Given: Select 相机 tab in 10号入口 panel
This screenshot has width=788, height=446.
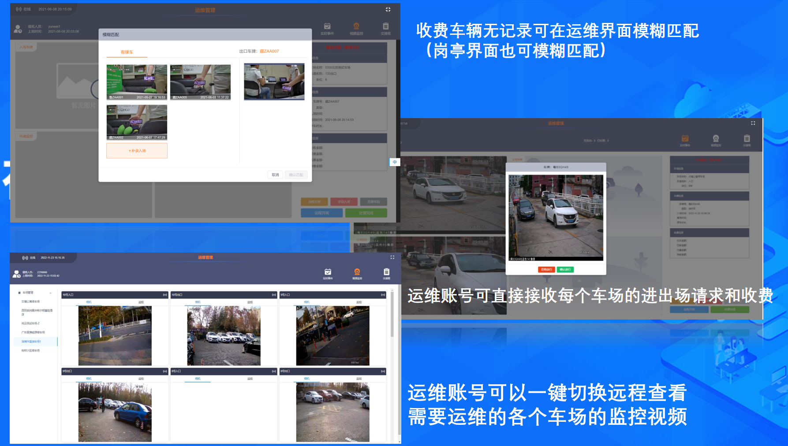Looking at the screenshot, I should pyautogui.click(x=89, y=302).
